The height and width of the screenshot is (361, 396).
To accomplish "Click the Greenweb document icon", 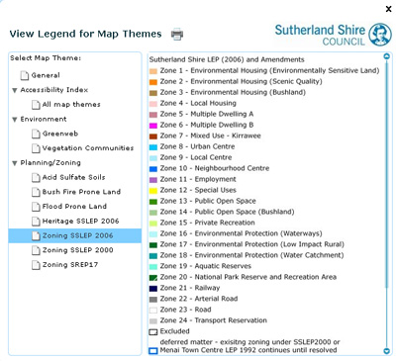I will click(36, 134).
